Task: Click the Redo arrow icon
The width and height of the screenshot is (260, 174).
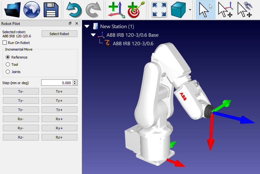Action: coord(93,10)
